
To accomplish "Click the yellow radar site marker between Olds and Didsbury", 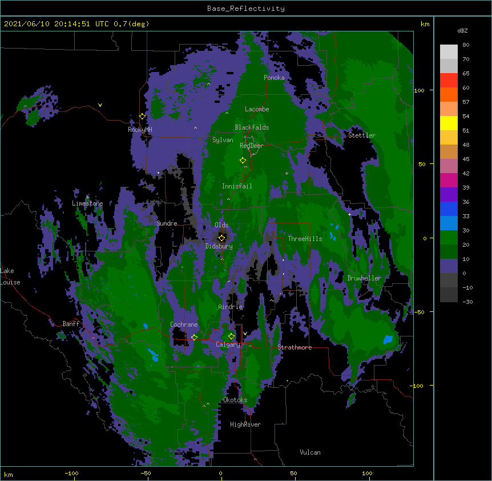I will coord(221,238).
